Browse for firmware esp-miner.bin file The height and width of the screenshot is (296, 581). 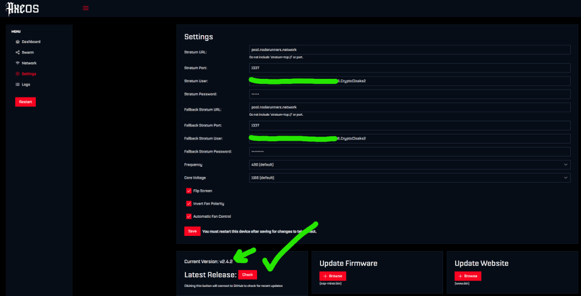pos(332,276)
